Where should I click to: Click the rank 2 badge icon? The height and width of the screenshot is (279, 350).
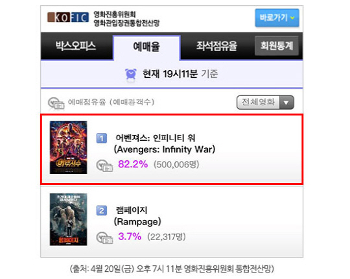point(102,210)
